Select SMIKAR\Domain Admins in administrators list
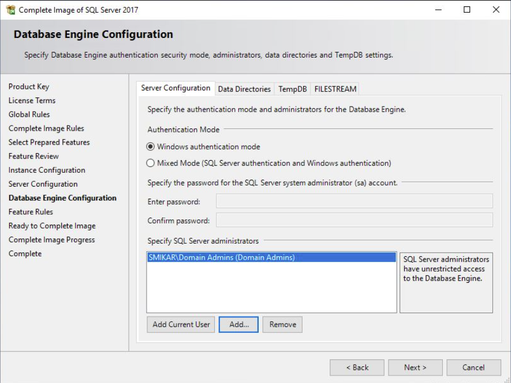The height and width of the screenshot is (383, 511). tap(271, 257)
